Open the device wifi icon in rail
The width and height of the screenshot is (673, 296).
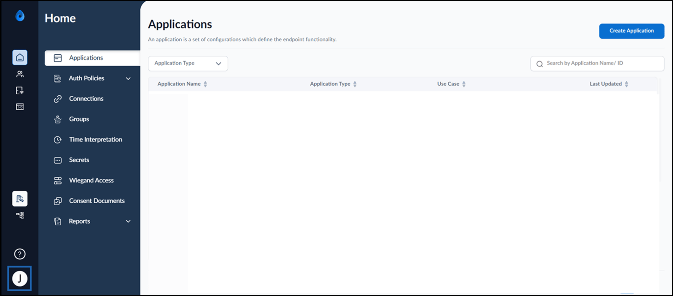point(20,90)
